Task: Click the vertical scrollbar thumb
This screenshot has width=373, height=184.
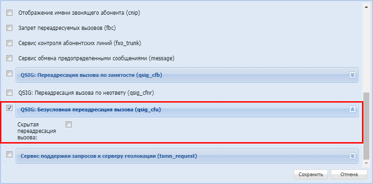Action: [x=366, y=124]
